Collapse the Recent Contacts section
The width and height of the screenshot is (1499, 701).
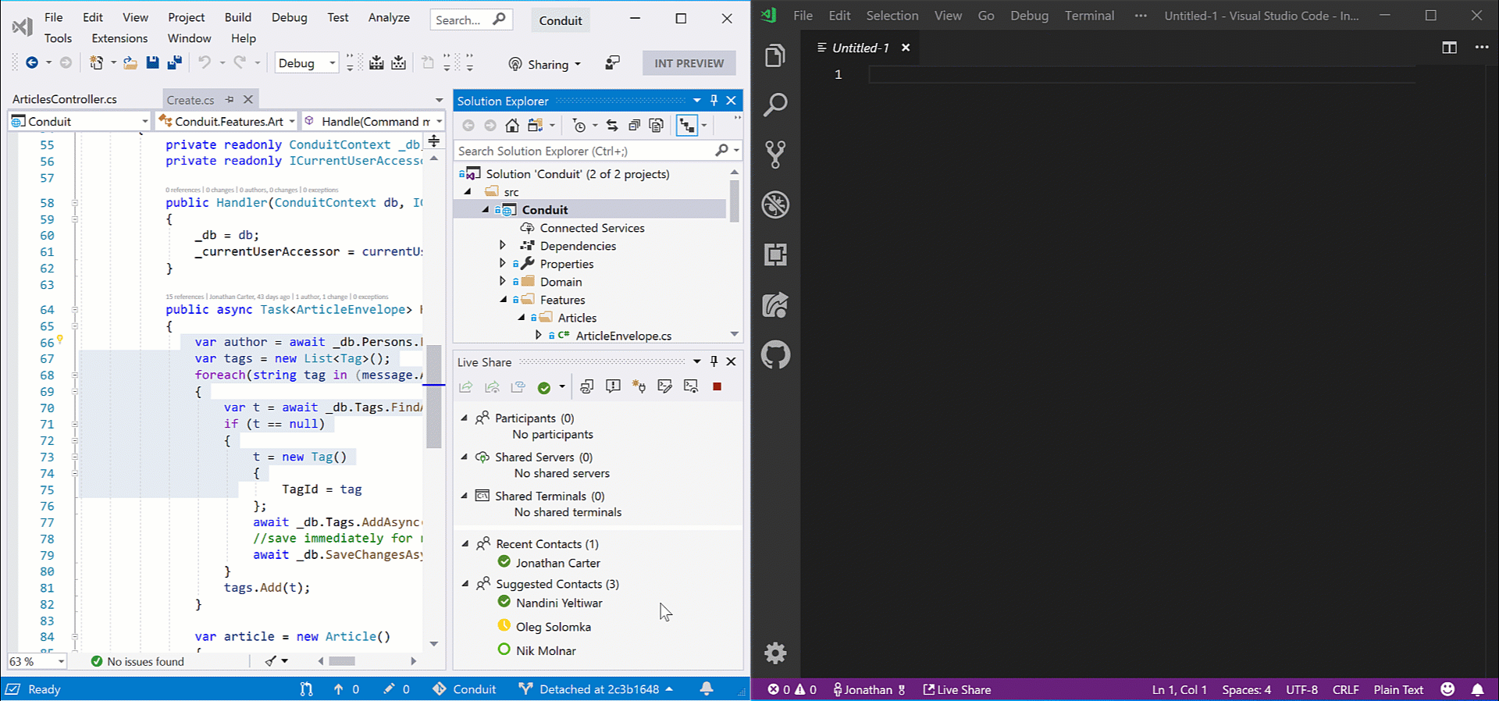pos(465,543)
